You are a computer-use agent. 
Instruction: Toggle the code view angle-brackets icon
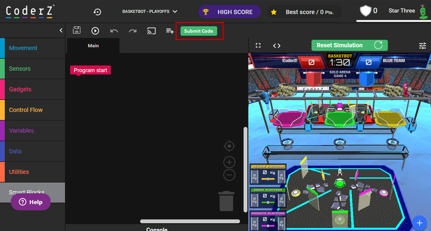coord(277,45)
